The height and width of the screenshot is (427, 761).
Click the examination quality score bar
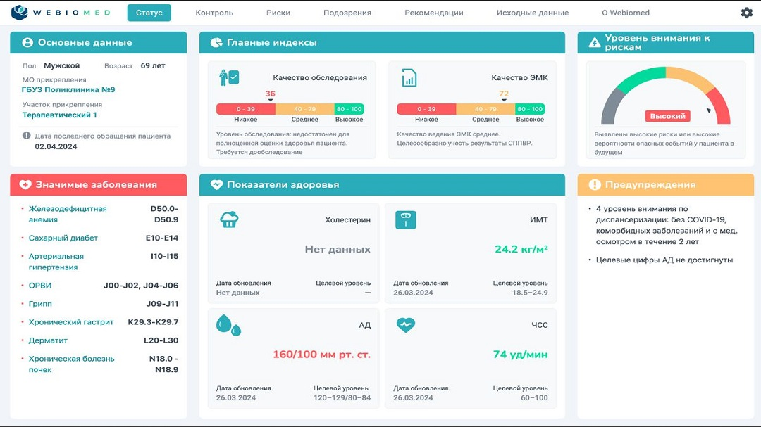(290, 109)
